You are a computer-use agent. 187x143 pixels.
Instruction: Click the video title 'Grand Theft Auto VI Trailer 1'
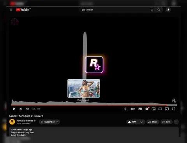[x=26, y=116]
